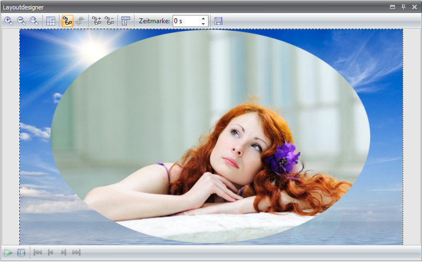Pin the Layoutdesigner panel
This screenshot has width=422, height=262.
pos(403,7)
